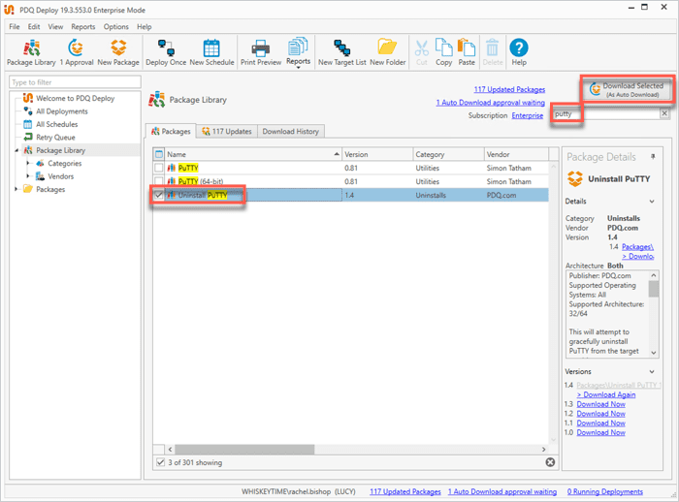Open 117 Updated Packages link at top
The height and width of the screenshot is (502, 679).
[509, 89]
